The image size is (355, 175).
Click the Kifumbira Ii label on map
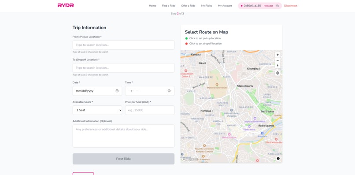[254, 68]
